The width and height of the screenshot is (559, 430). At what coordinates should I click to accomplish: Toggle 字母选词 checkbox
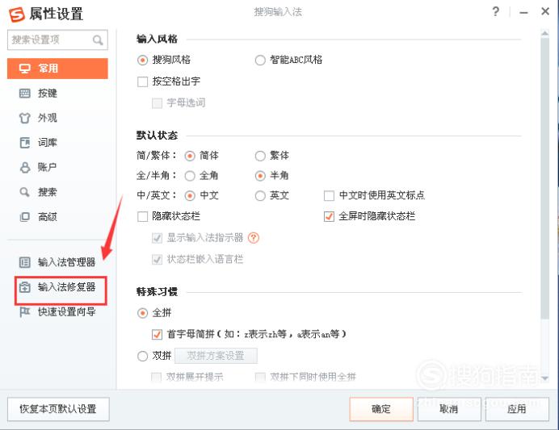point(157,103)
